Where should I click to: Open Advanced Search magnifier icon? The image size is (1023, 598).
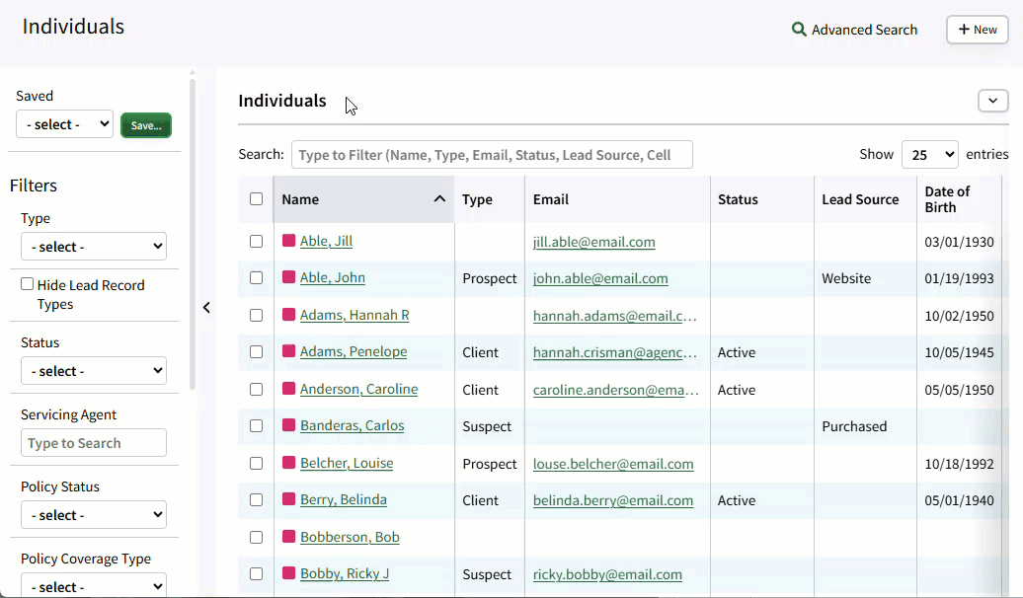click(x=799, y=30)
